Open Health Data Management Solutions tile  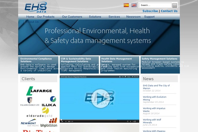(119, 65)
